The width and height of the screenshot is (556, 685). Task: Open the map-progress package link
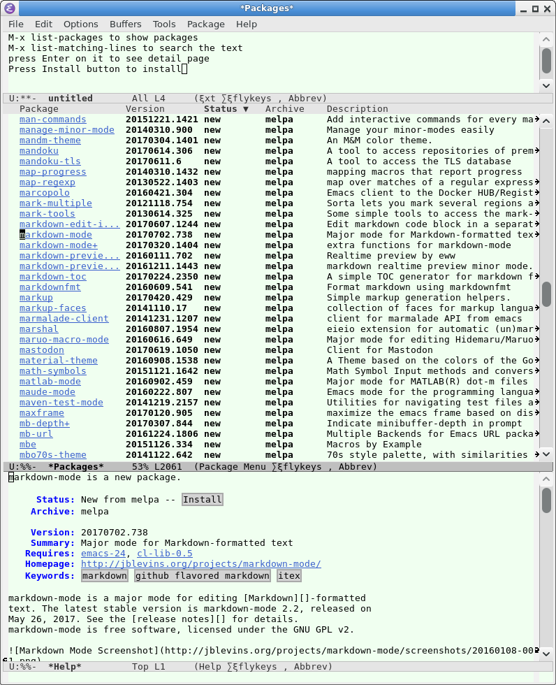pos(53,172)
